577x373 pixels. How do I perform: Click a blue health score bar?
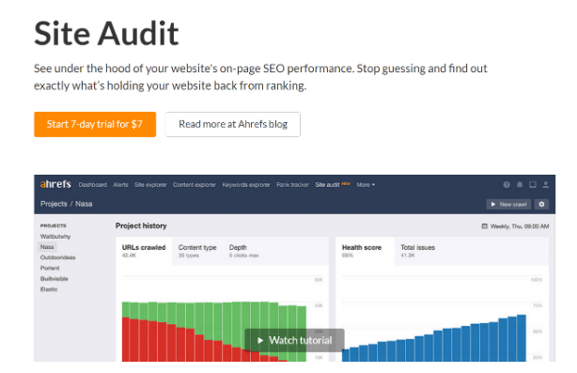pos(522,338)
